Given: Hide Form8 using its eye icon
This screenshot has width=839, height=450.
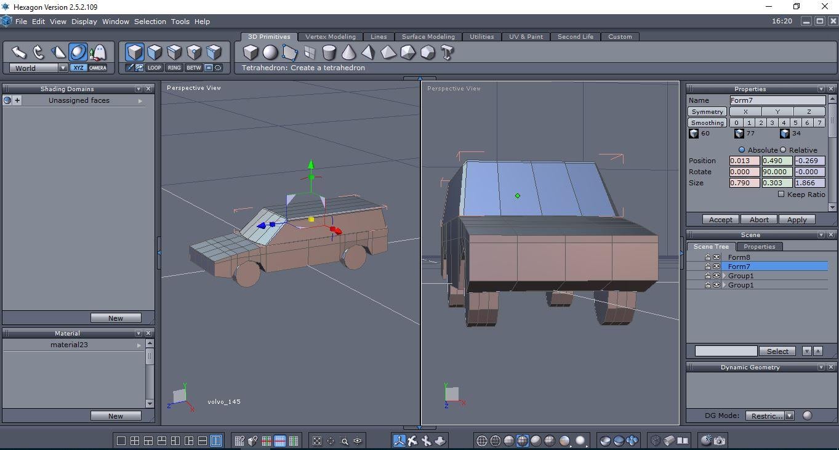Looking at the screenshot, I should point(717,257).
